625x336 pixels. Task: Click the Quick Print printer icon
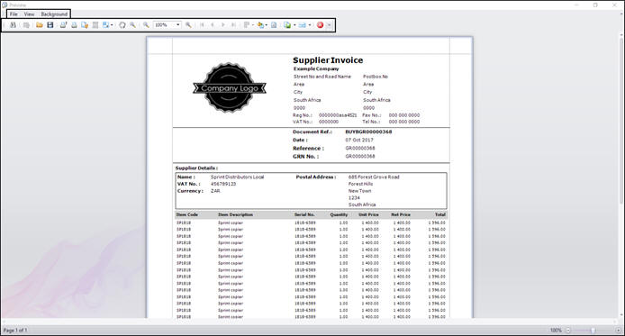[x=74, y=24]
